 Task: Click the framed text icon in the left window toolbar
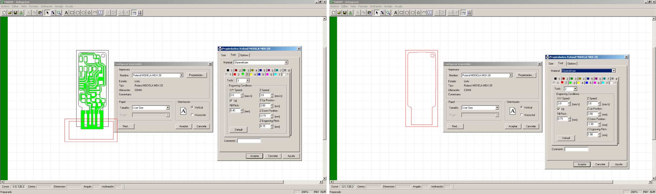click(100, 13)
